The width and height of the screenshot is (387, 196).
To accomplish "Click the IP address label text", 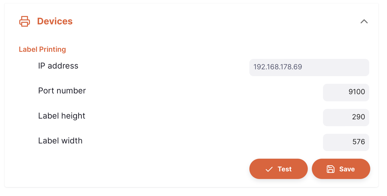I will pos(58,66).
